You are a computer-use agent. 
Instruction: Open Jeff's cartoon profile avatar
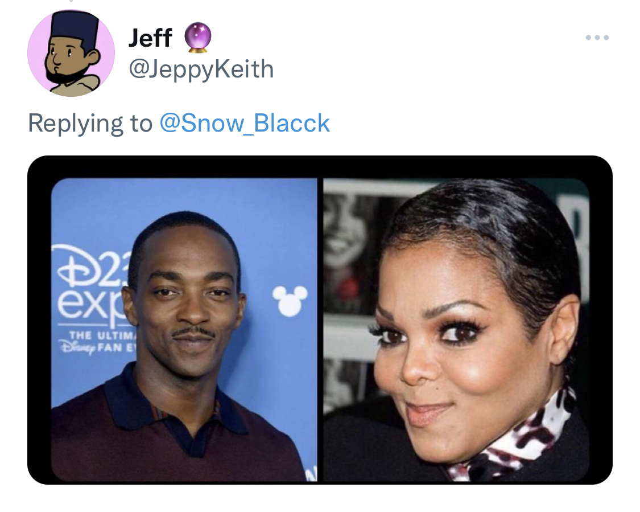71,53
